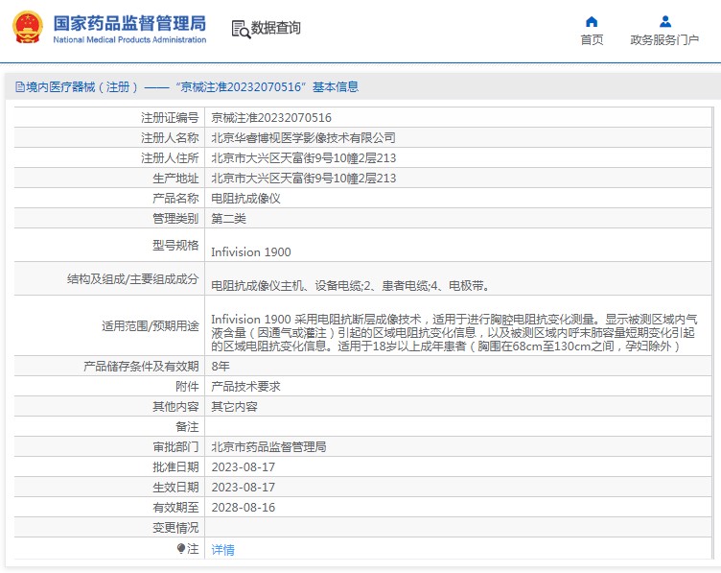721x573 pixels.
Task: Click the 管理类别 label
Action: tap(175, 219)
